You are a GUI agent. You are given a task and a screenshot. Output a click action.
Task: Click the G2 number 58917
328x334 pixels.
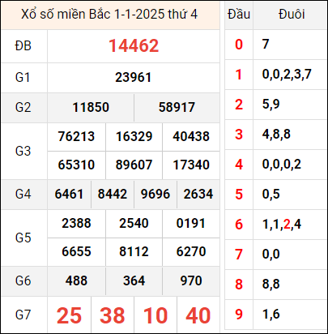177,107
